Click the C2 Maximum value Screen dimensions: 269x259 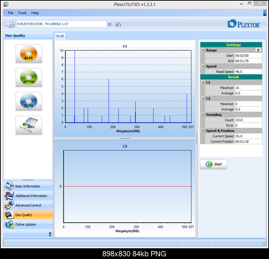tap(248, 104)
